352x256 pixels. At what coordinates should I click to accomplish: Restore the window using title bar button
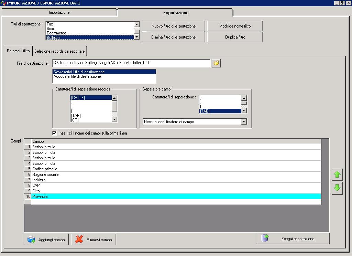[x=342, y=3]
